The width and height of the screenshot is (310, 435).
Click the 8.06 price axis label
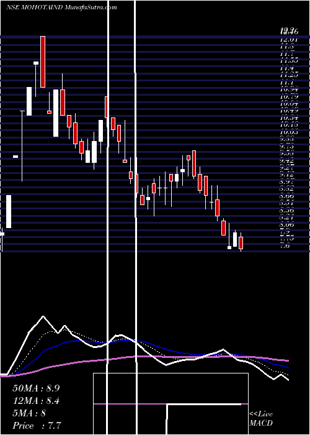tap(288, 225)
